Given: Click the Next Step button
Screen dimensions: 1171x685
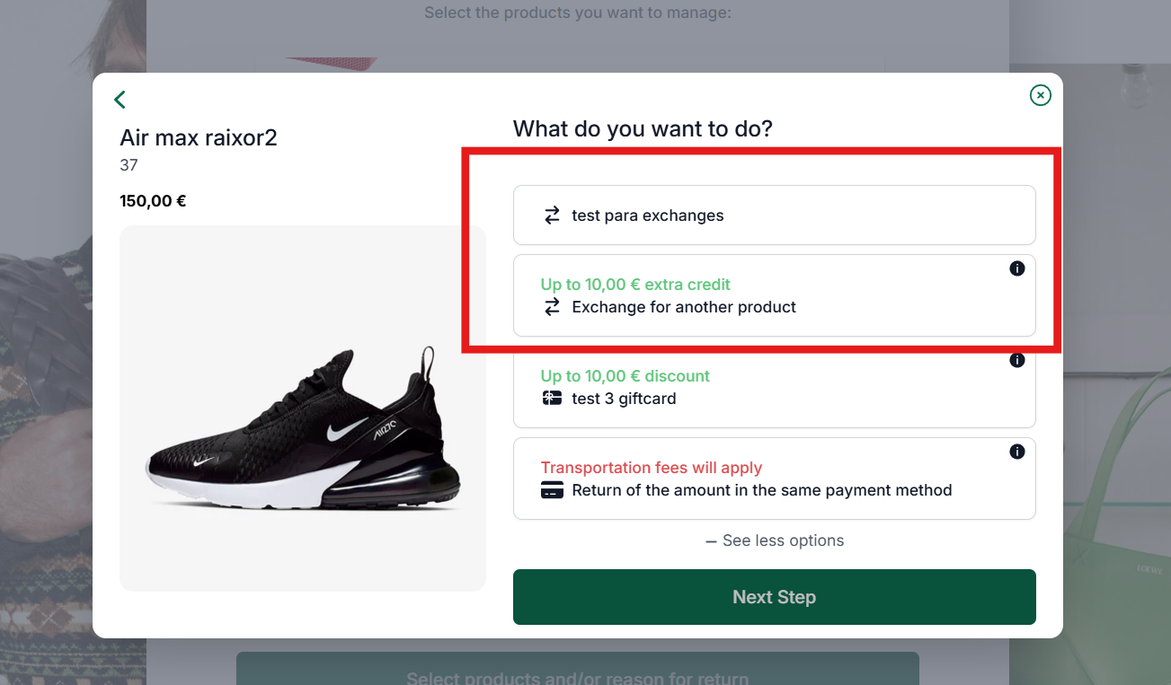Looking at the screenshot, I should click(774, 597).
